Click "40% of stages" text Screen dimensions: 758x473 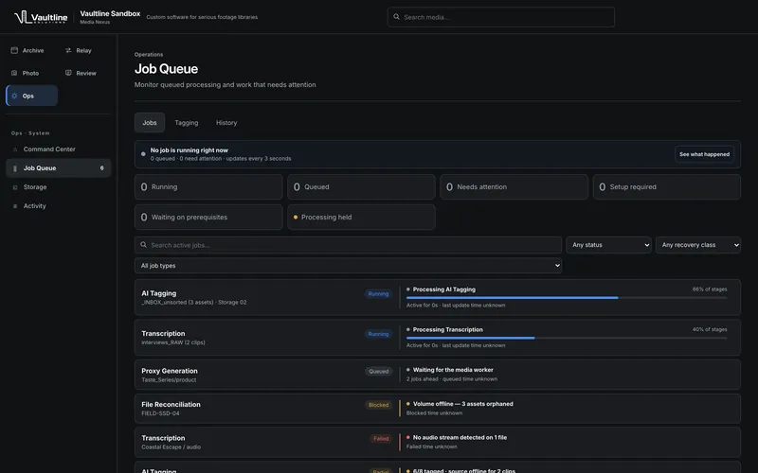point(709,329)
